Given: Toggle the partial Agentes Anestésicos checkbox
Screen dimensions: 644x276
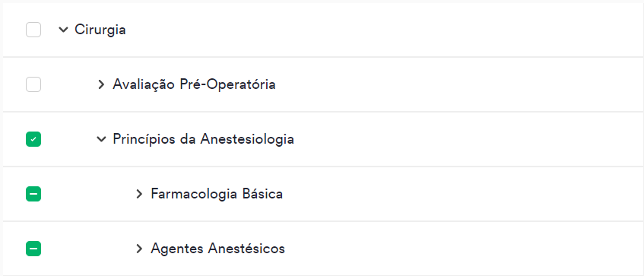Looking at the screenshot, I should [33, 249].
